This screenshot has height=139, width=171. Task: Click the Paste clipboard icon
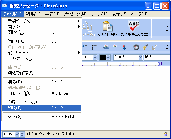107,26
